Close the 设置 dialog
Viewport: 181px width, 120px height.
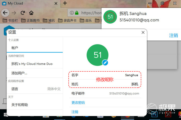tap(143, 33)
